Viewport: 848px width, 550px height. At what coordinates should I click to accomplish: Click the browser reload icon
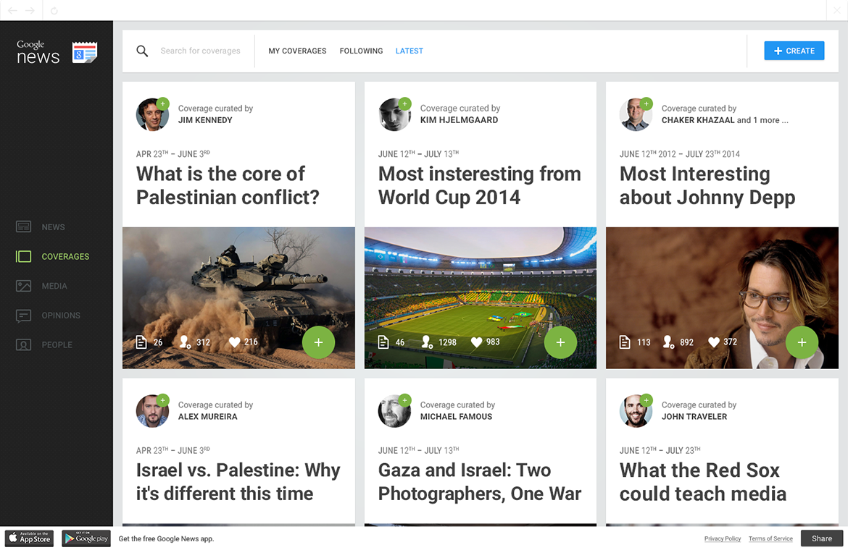coord(54,11)
